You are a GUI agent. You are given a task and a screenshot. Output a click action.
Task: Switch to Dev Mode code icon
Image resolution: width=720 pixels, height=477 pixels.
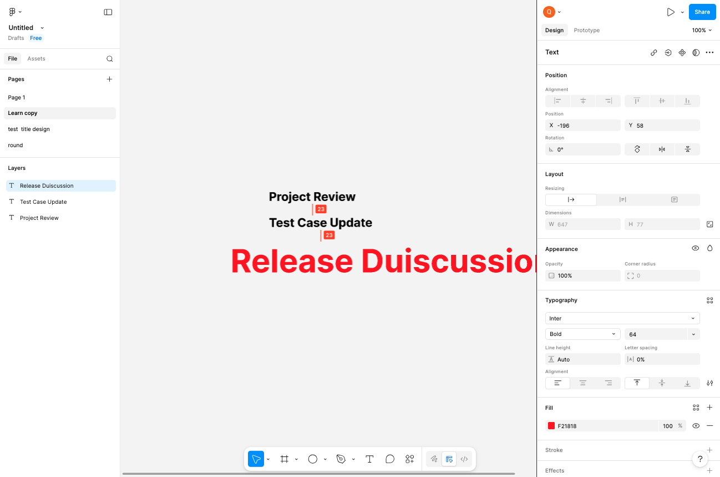(464, 459)
